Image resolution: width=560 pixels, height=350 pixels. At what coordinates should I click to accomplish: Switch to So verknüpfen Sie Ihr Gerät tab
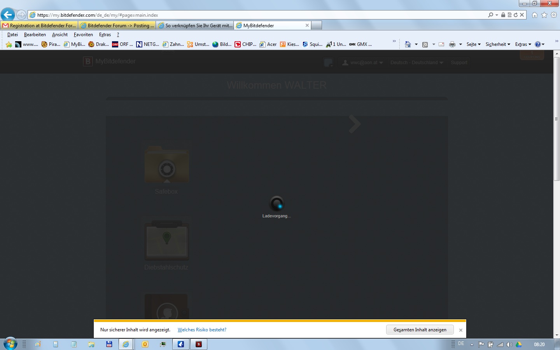coord(195,25)
